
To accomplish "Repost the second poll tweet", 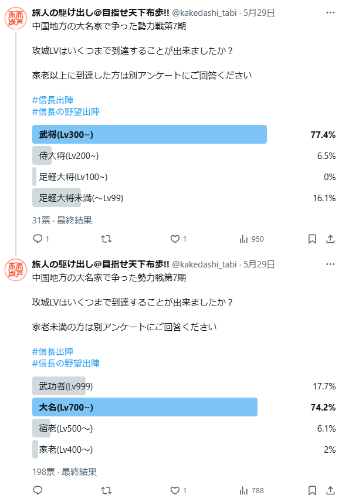I will 106,490.
